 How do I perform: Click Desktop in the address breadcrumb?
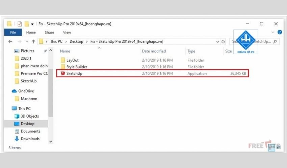76,42
